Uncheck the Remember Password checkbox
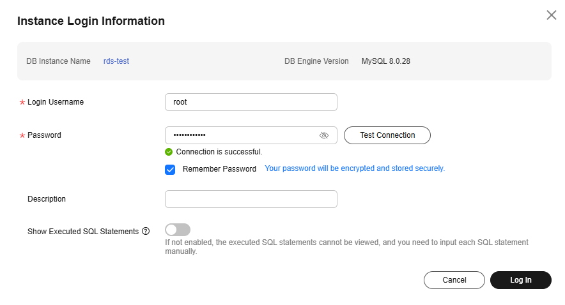565x305 pixels. click(x=170, y=169)
